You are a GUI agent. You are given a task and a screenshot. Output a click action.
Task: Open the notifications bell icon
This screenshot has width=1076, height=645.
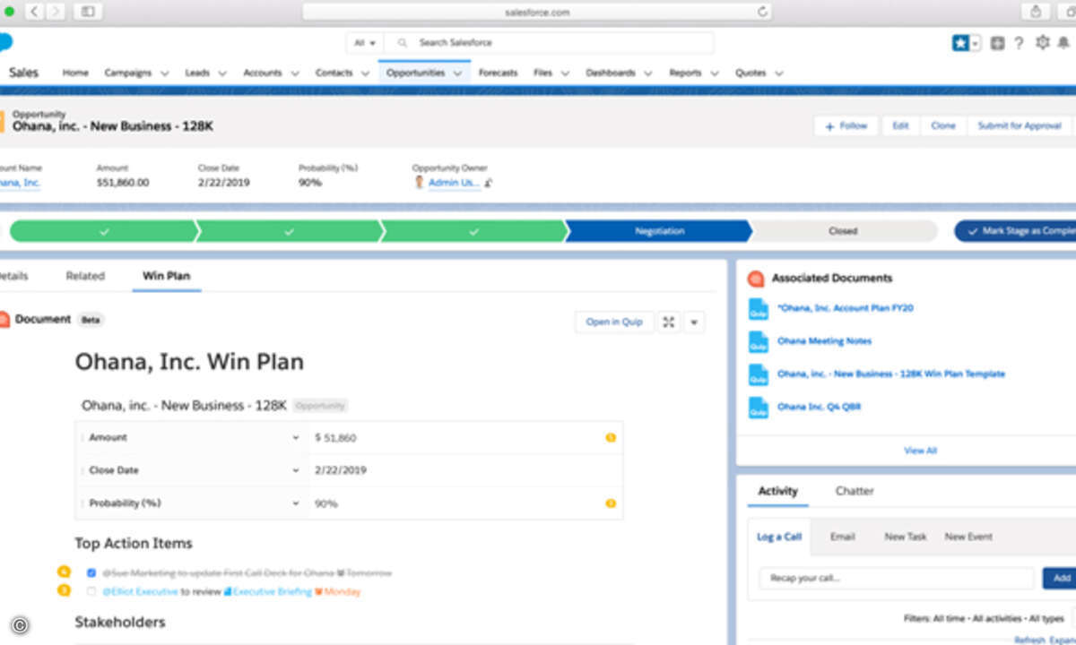click(1064, 43)
